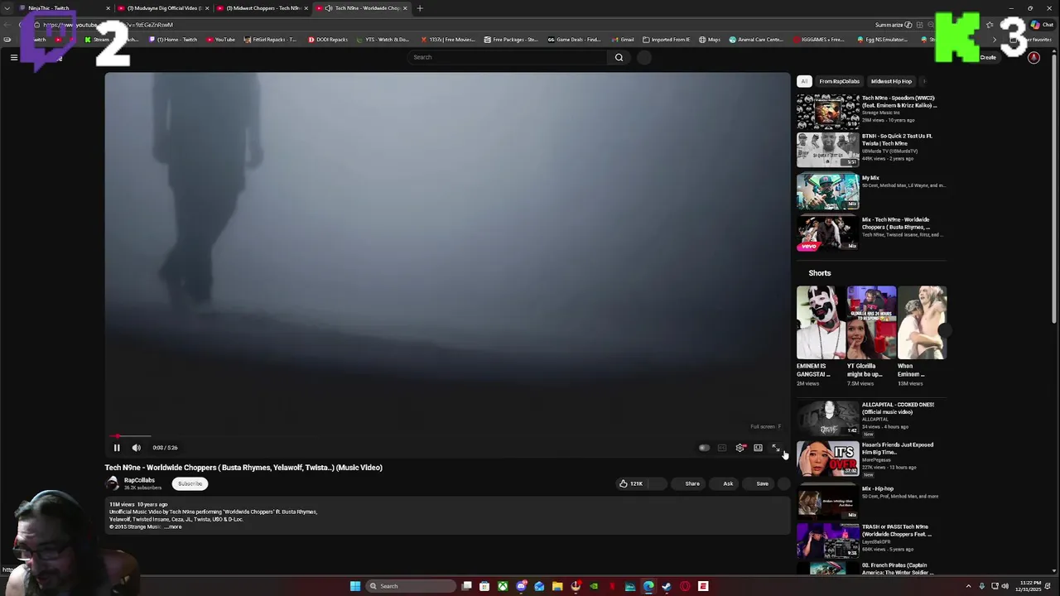Open the taskbar volume control

coord(1005,586)
